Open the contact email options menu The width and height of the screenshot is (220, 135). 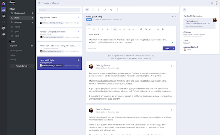pos(212,23)
